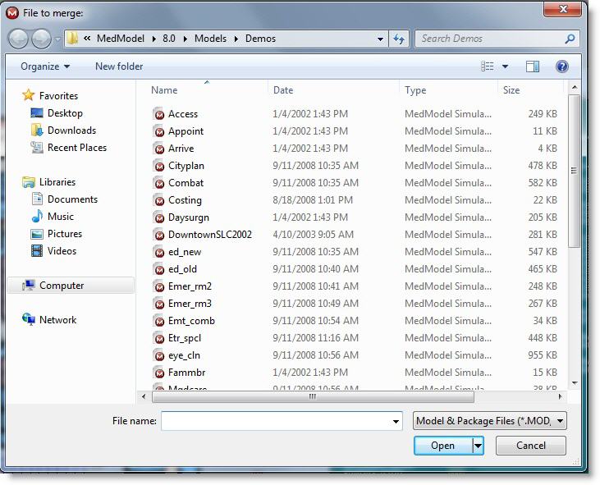
Task: Click the refresh folder icon
Action: click(x=399, y=39)
